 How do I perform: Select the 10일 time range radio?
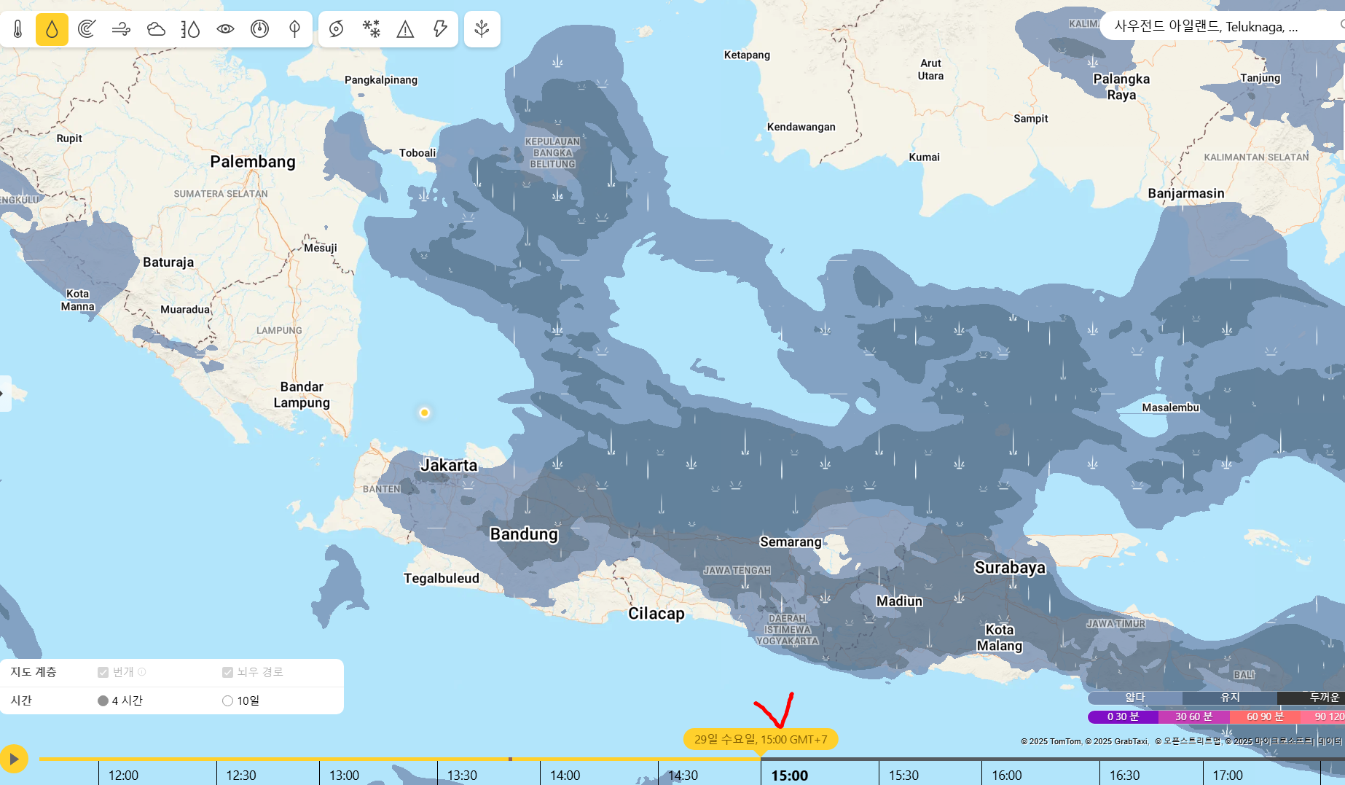coord(228,700)
